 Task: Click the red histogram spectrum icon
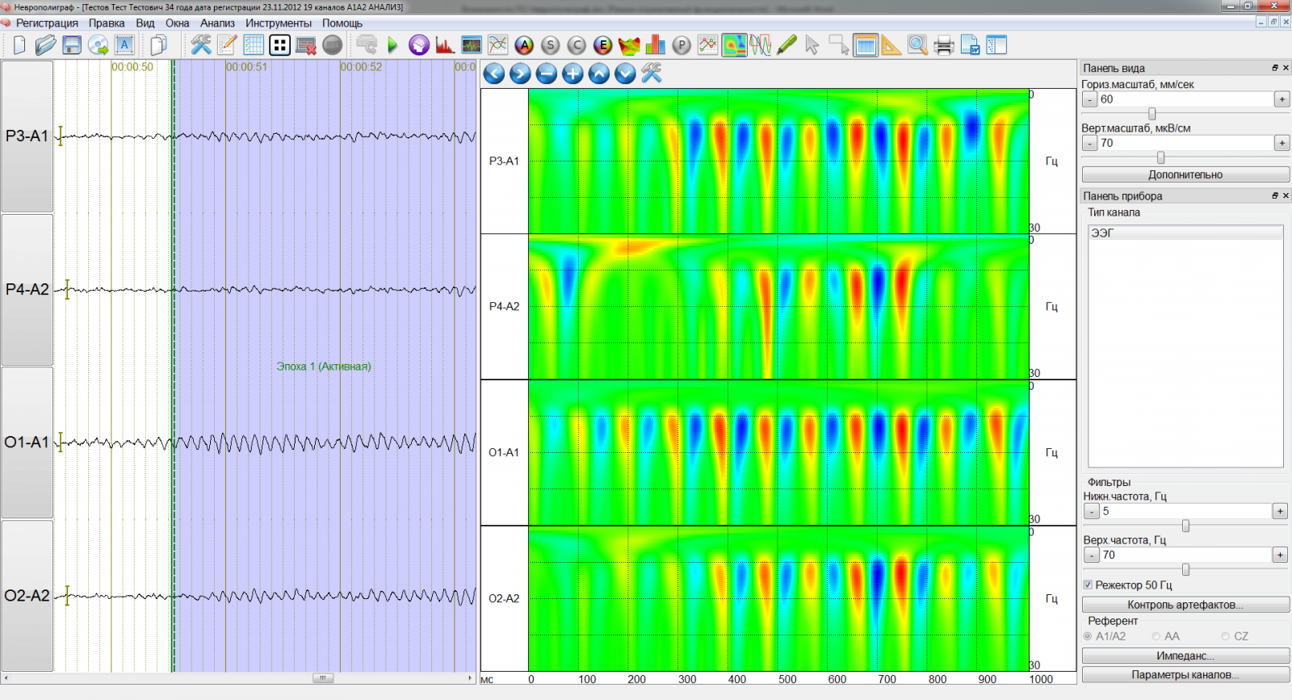point(444,45)
